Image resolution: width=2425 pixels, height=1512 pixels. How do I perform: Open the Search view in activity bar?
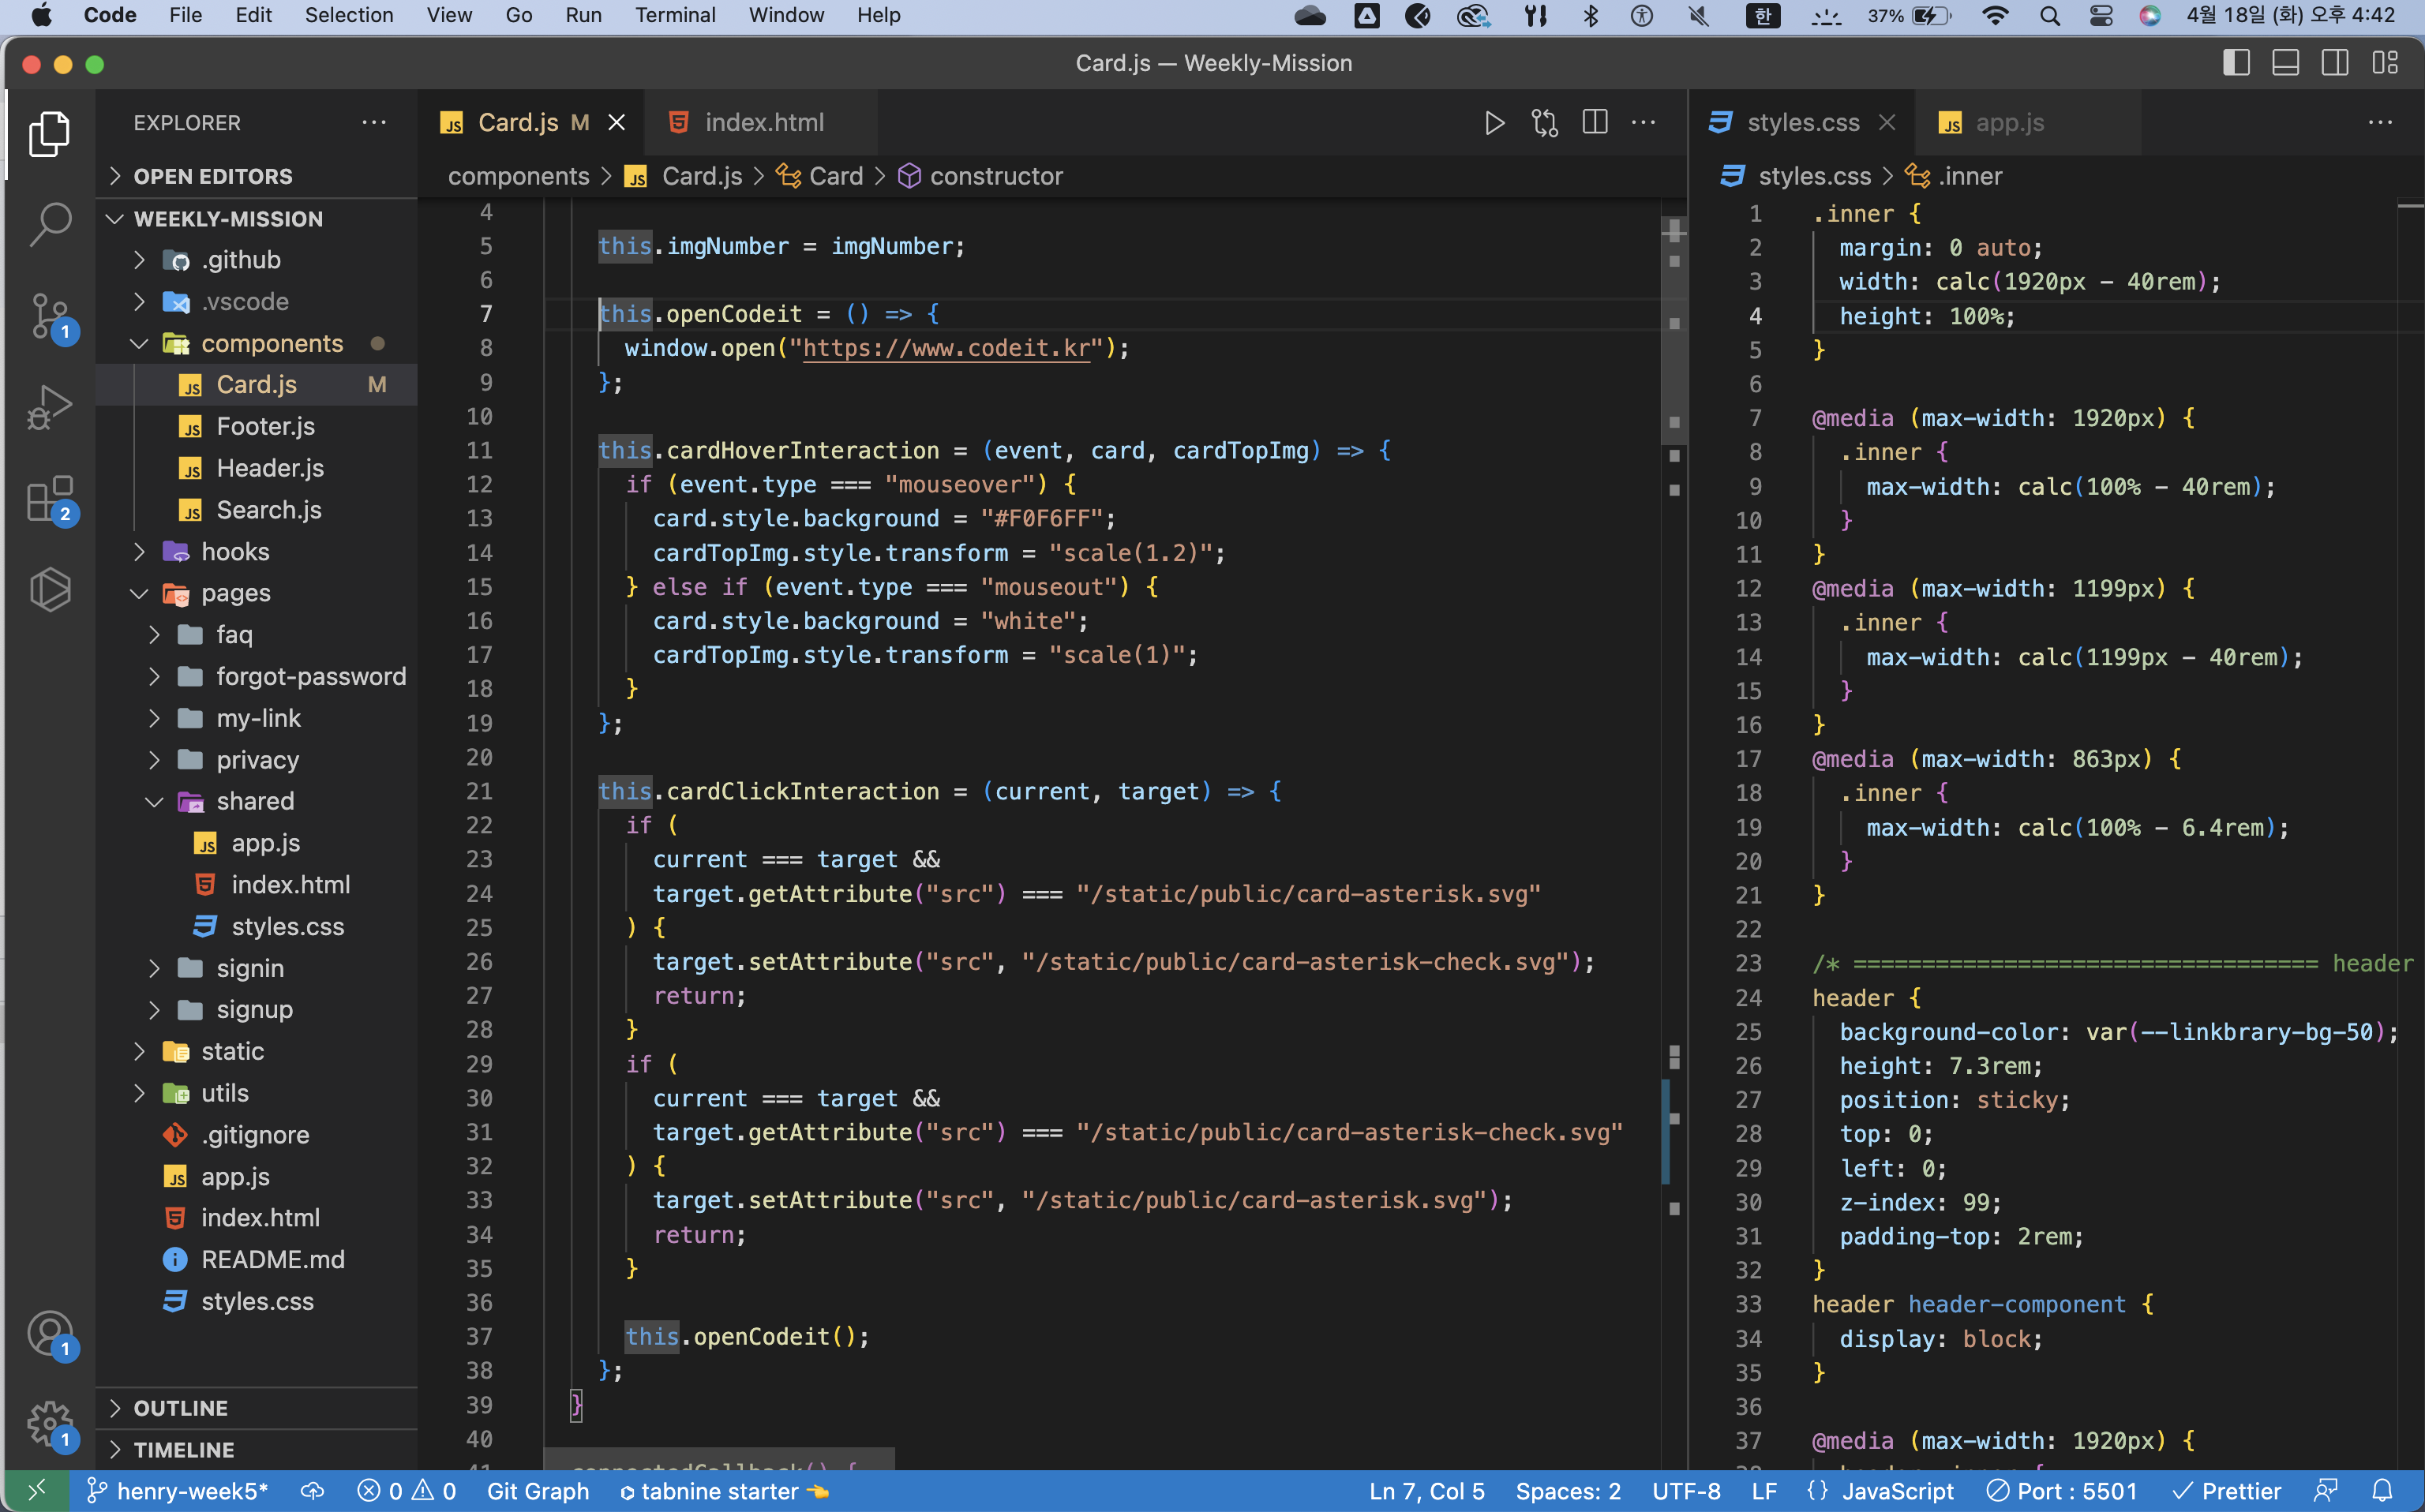(50, 224)
